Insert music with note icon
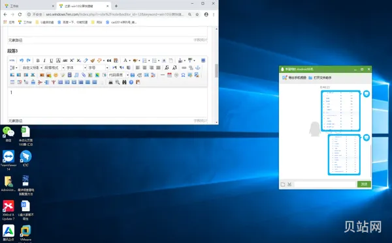This screenshot has width=392, height=243. [76, 75]
